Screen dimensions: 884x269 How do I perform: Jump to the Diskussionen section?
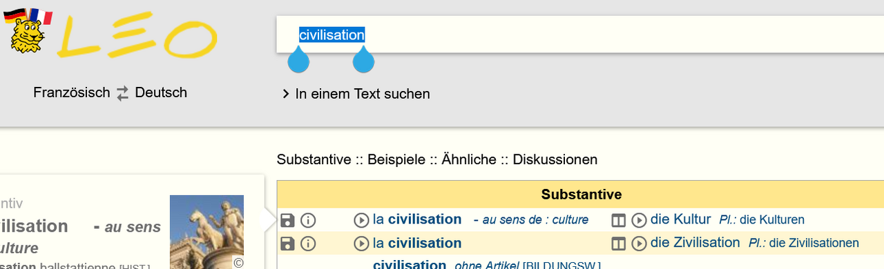click(x=555, y=160)
